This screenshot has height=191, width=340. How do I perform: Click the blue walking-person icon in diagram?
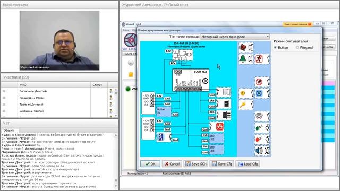pyautogui.click(x=164, y=137)
